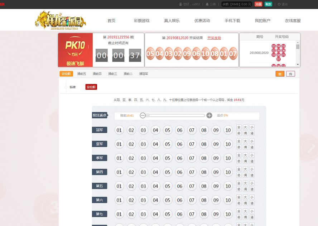Click number ball 07 in the 冠军 row
Viewport: 318px width, 226px height.
[192, 130]
